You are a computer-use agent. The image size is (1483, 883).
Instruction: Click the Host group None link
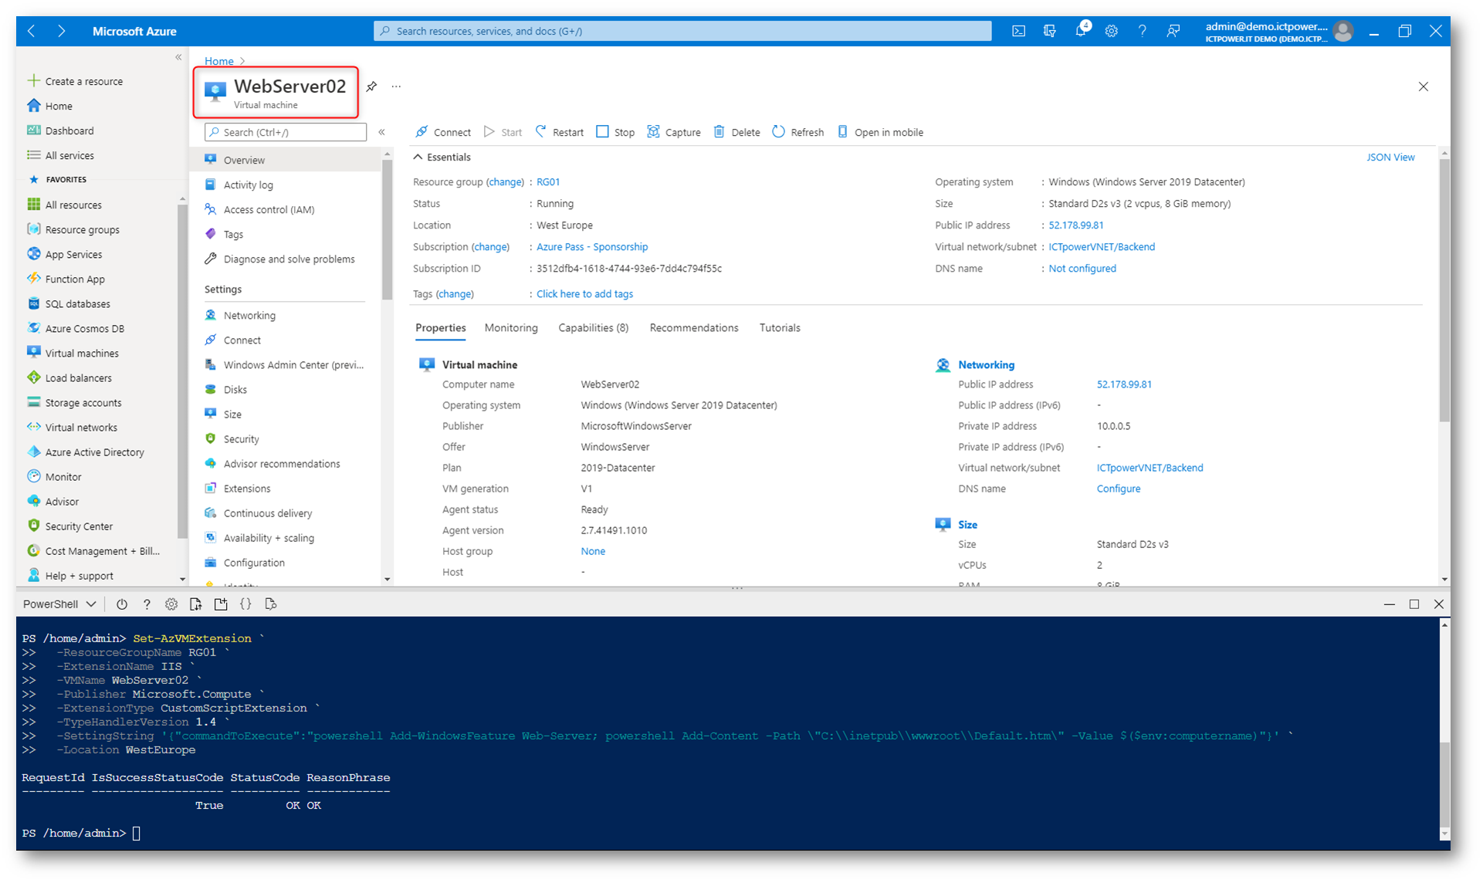593,551
